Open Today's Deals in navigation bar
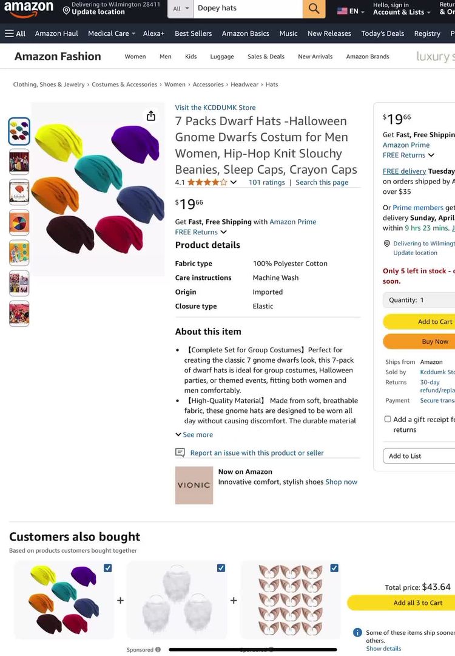The width and height of the screenshot is (455, 656). tap(382, 33)
